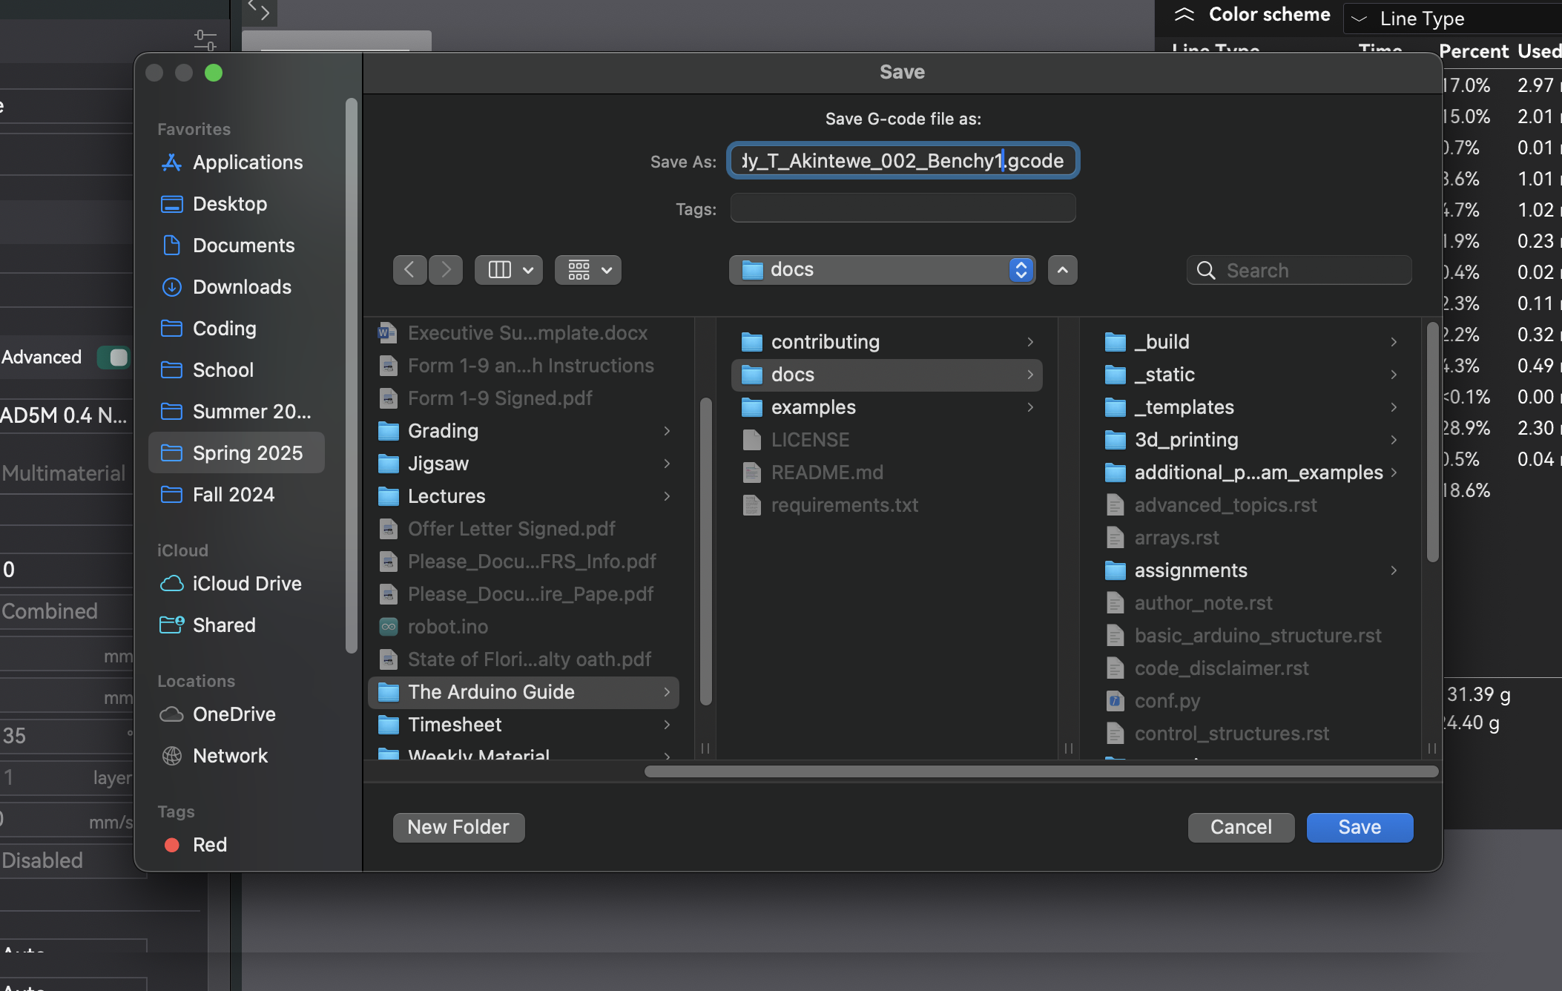Go back with the left arrow
Viewport: 1562px width, 991px height.
409,270
